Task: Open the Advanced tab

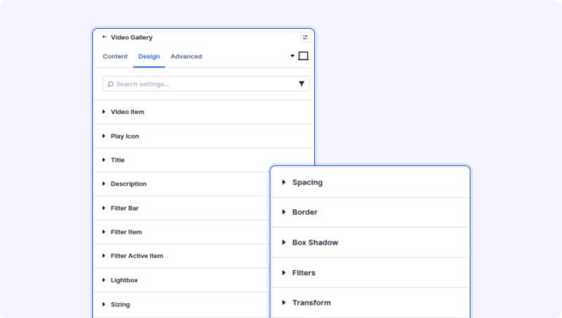Action: pyautogui.click(x=187, y=56)
